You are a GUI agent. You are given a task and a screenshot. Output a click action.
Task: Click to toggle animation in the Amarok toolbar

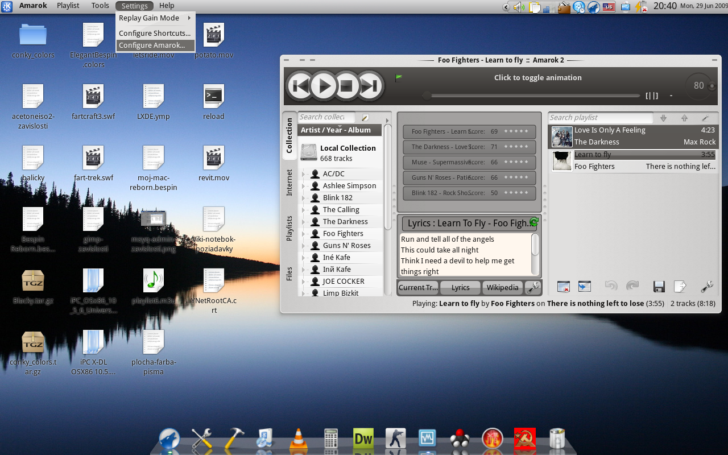537,78
